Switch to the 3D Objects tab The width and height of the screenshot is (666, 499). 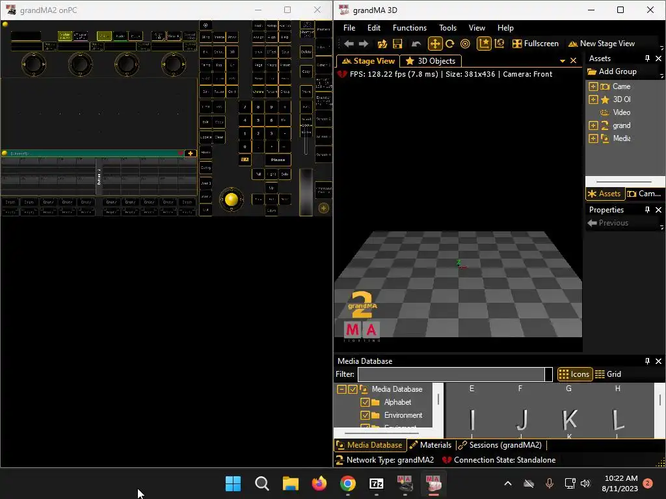431,60
